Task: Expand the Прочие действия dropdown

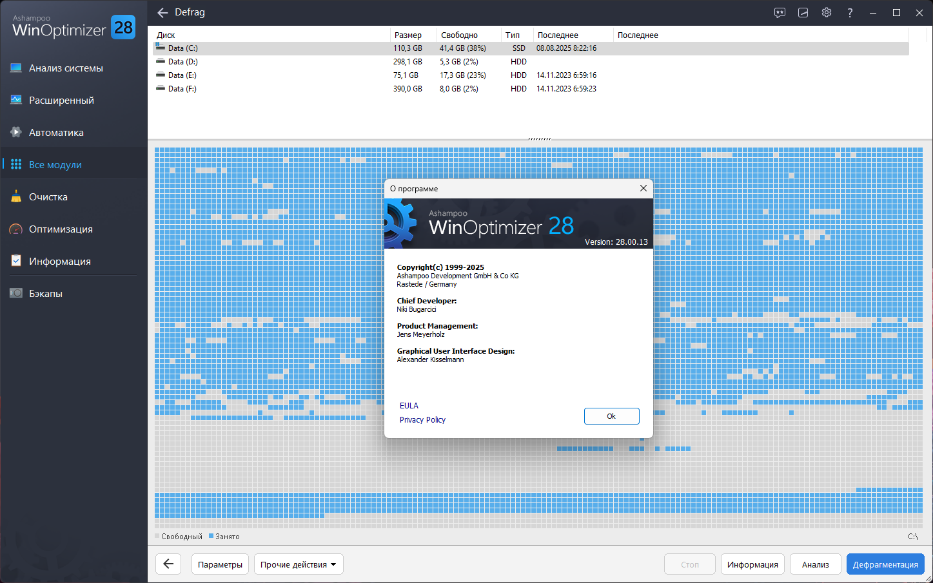Action: [299, 564]
